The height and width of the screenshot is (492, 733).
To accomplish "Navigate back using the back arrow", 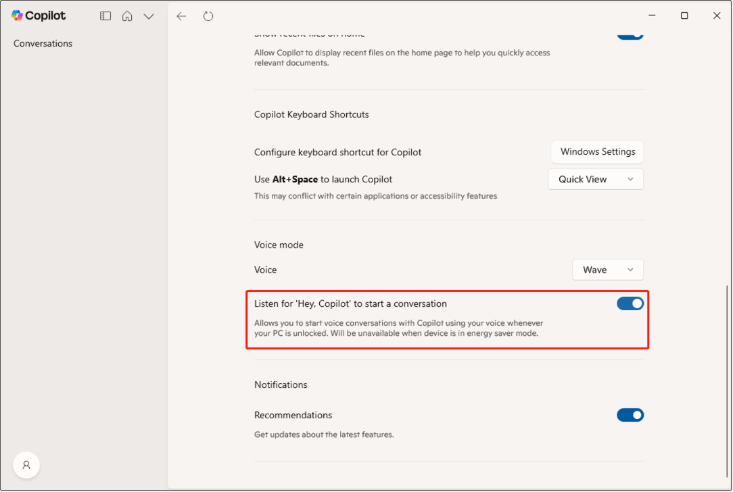I will 181,16.
